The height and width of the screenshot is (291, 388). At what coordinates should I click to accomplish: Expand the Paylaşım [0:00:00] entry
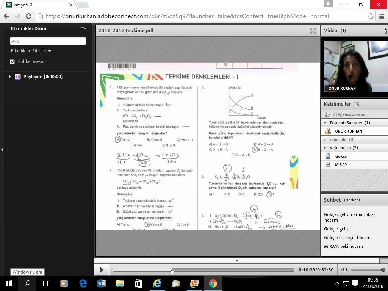(x=10, y=77)
